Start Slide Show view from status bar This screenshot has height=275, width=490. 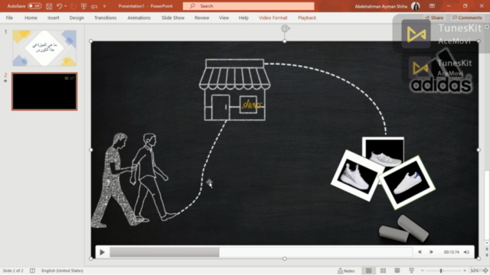coord(412,270)
